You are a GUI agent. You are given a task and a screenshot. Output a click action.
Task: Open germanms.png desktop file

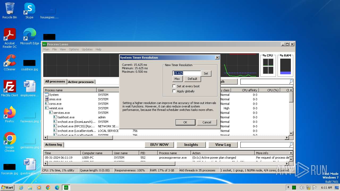29,143
